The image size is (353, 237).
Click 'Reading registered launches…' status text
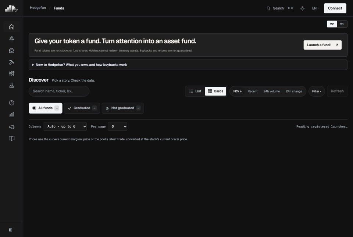[322, 127]
